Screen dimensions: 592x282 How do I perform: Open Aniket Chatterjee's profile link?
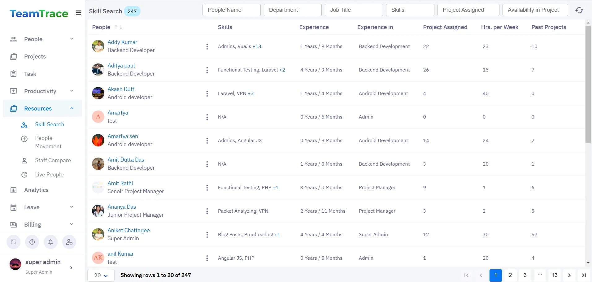point(128,230)
